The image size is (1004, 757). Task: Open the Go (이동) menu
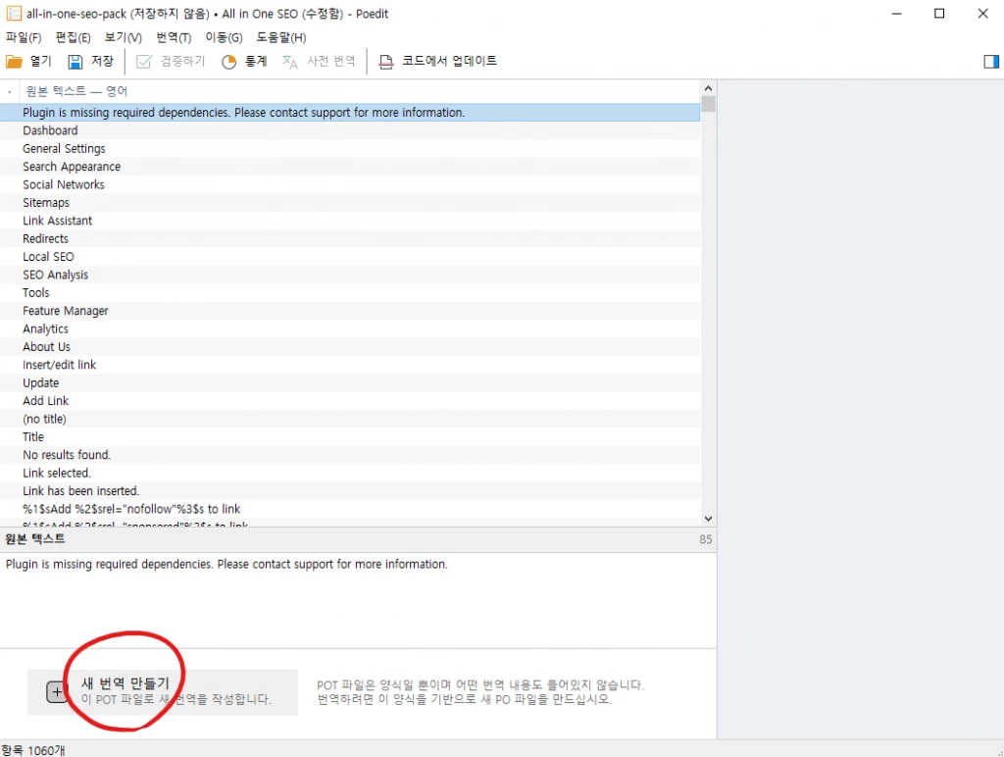click(224, 38)
